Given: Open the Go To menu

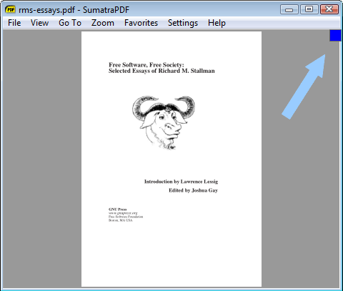Looking at the screenshot, I should tap(70, 23).
